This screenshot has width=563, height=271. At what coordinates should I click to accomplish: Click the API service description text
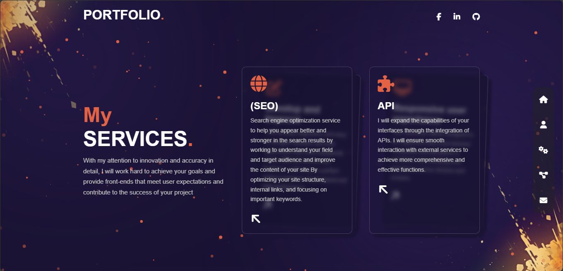point(423,145)
